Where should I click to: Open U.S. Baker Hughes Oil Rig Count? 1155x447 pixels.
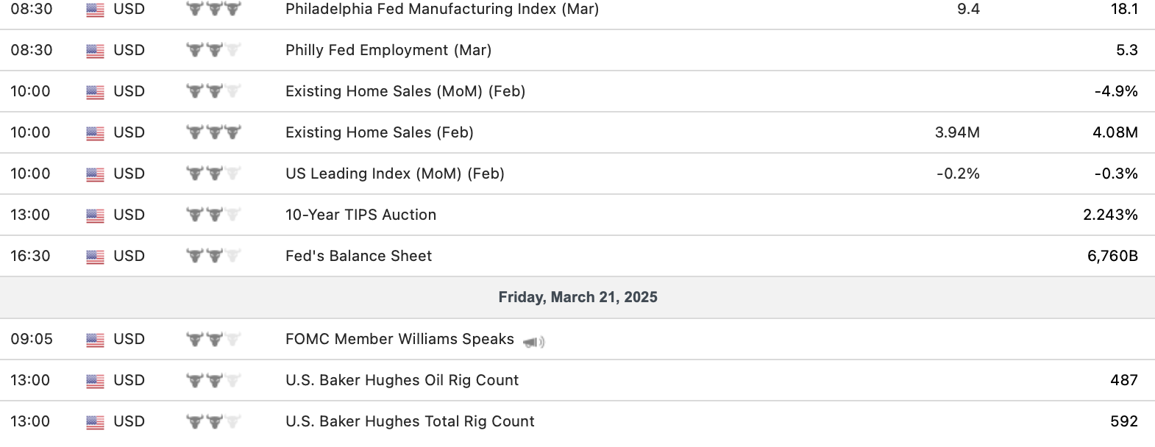pyautogui.click(x=402, y=381)
